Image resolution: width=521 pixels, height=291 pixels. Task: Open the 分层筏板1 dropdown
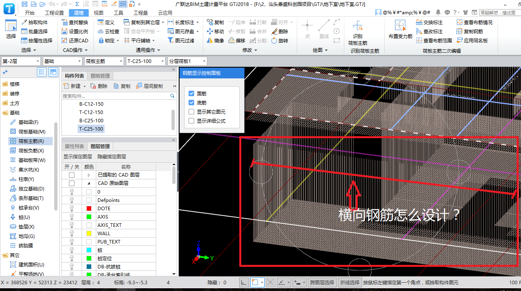point(187,61)
